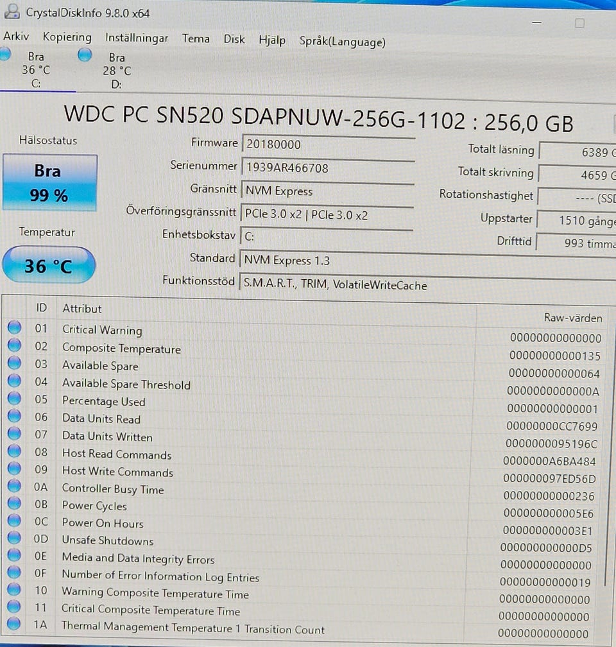Click the ID column header

coord(41,308)
